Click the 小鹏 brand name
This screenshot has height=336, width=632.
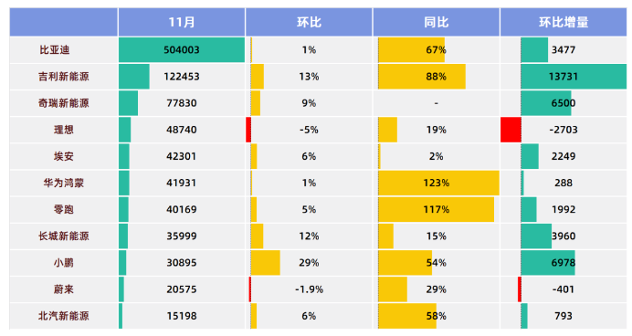pos(64,263)
